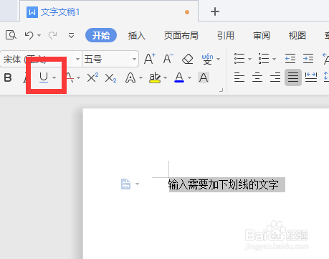This screenshot has width=329, height=259.
Task: Center align the paragraph
Action: point(257,77)
